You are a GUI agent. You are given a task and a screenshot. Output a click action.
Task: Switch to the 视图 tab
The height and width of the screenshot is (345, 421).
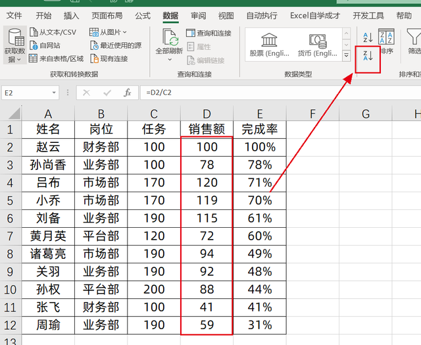coord(226,16)
